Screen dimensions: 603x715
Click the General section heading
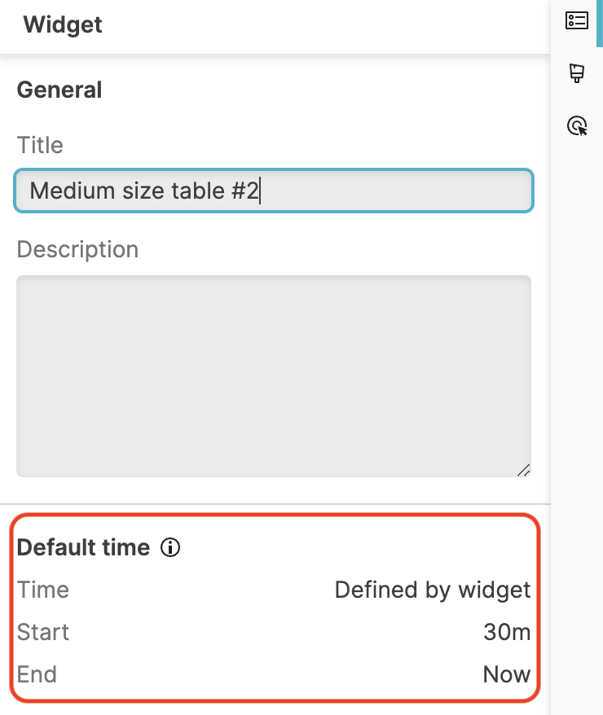(x=59, y=90)
